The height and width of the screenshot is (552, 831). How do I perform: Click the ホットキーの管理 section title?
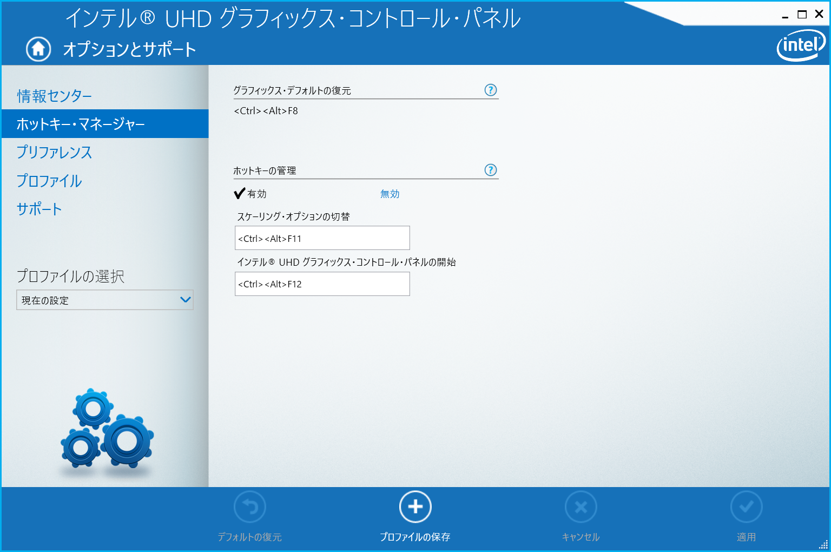click(x=265, y=170)
